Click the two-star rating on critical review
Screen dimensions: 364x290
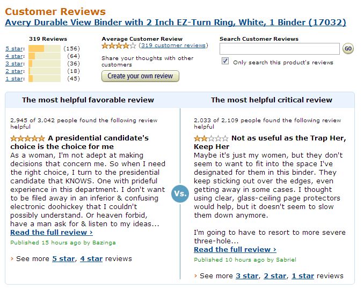point(211,139)
